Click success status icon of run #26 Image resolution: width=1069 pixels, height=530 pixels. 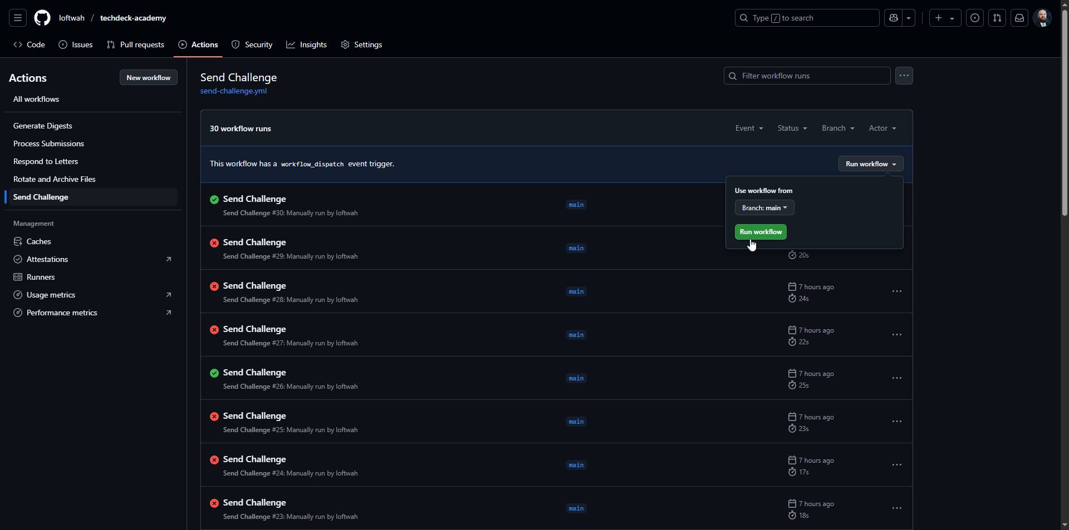point(214,373)
